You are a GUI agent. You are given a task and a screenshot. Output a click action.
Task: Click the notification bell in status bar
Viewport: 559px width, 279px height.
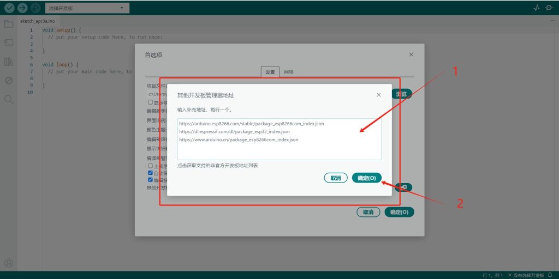(x=550, y=275)
